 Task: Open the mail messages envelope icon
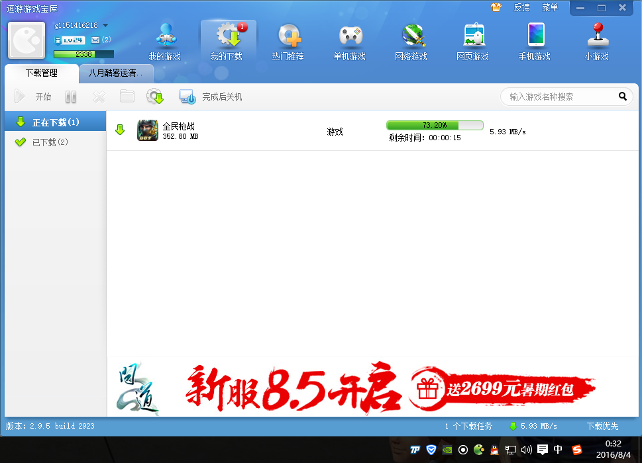coord(95,40)
